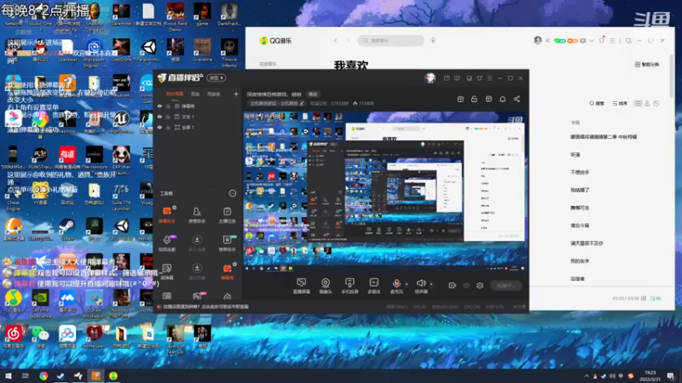
Task: Click the share icon in the streaming companion
Action: coord(517,99)
